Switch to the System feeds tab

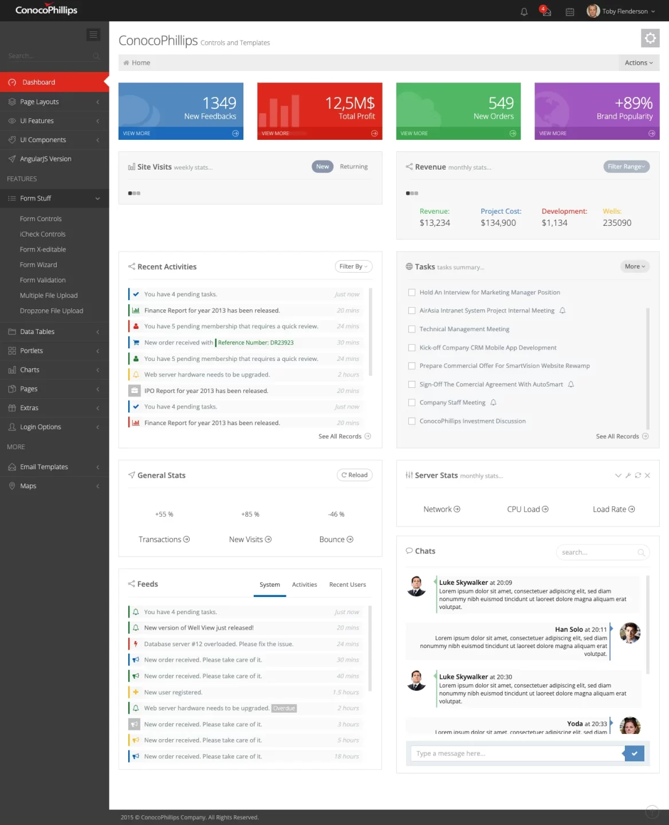[x=270, y=585]
